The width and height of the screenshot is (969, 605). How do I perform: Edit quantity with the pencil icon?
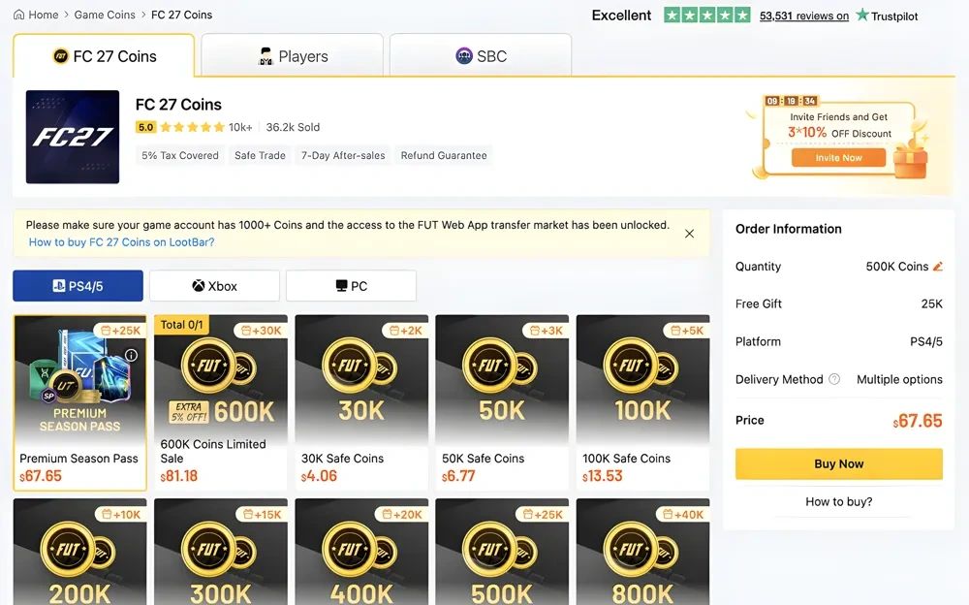coord(937,267)
